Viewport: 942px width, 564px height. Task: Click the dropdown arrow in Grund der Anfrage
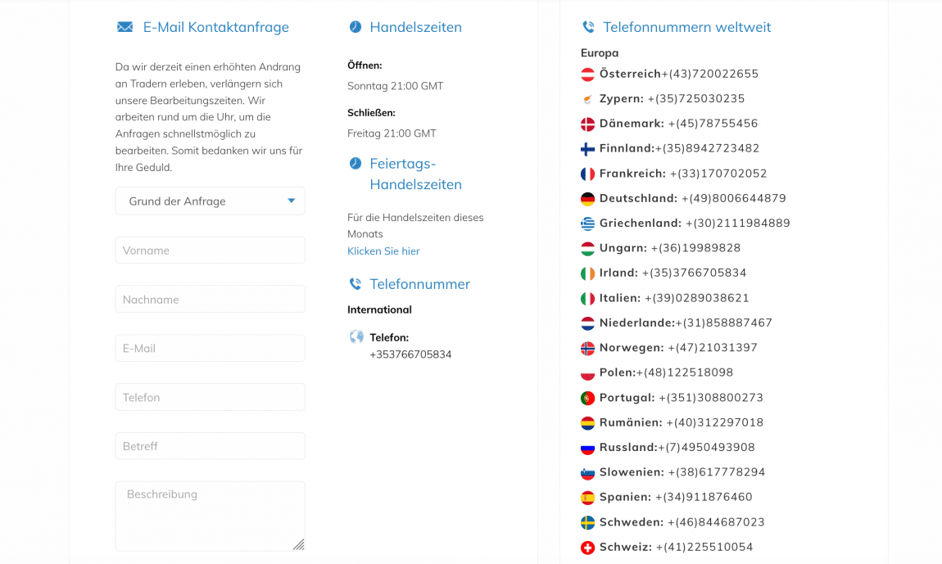291,201
